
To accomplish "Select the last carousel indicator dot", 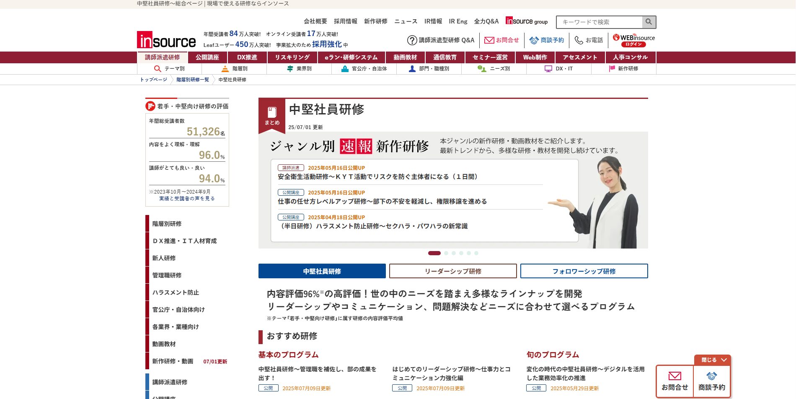I will 476,253.
